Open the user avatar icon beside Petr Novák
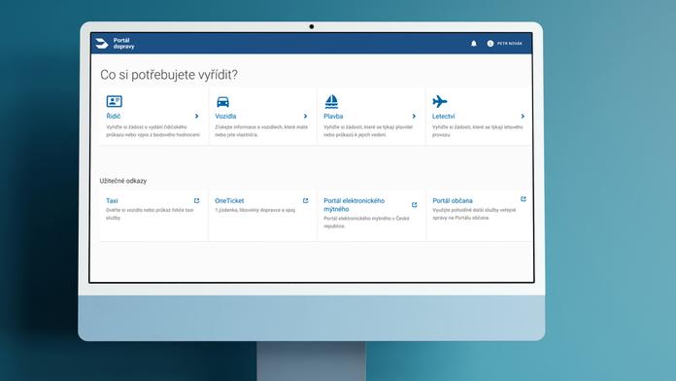 point(490,43)
